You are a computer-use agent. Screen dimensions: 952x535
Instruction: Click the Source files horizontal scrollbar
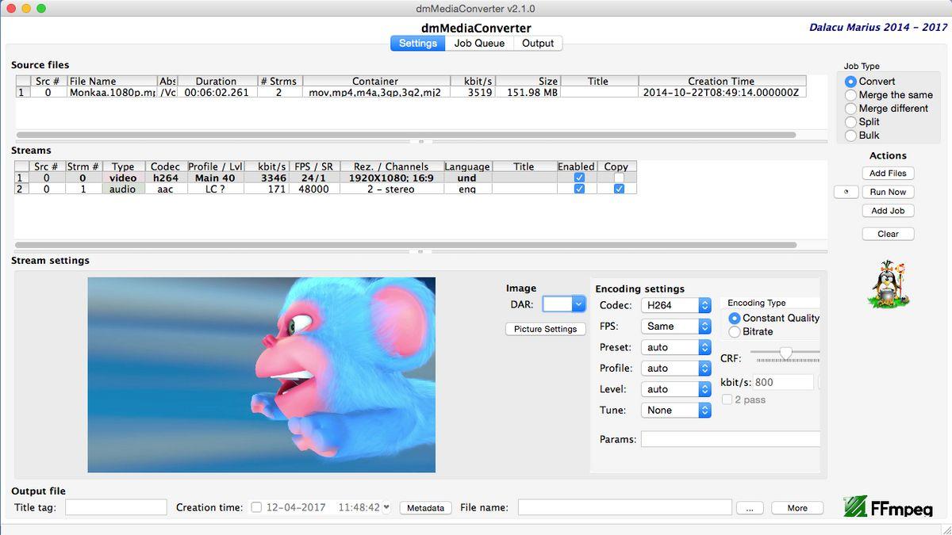click(405, 136)
